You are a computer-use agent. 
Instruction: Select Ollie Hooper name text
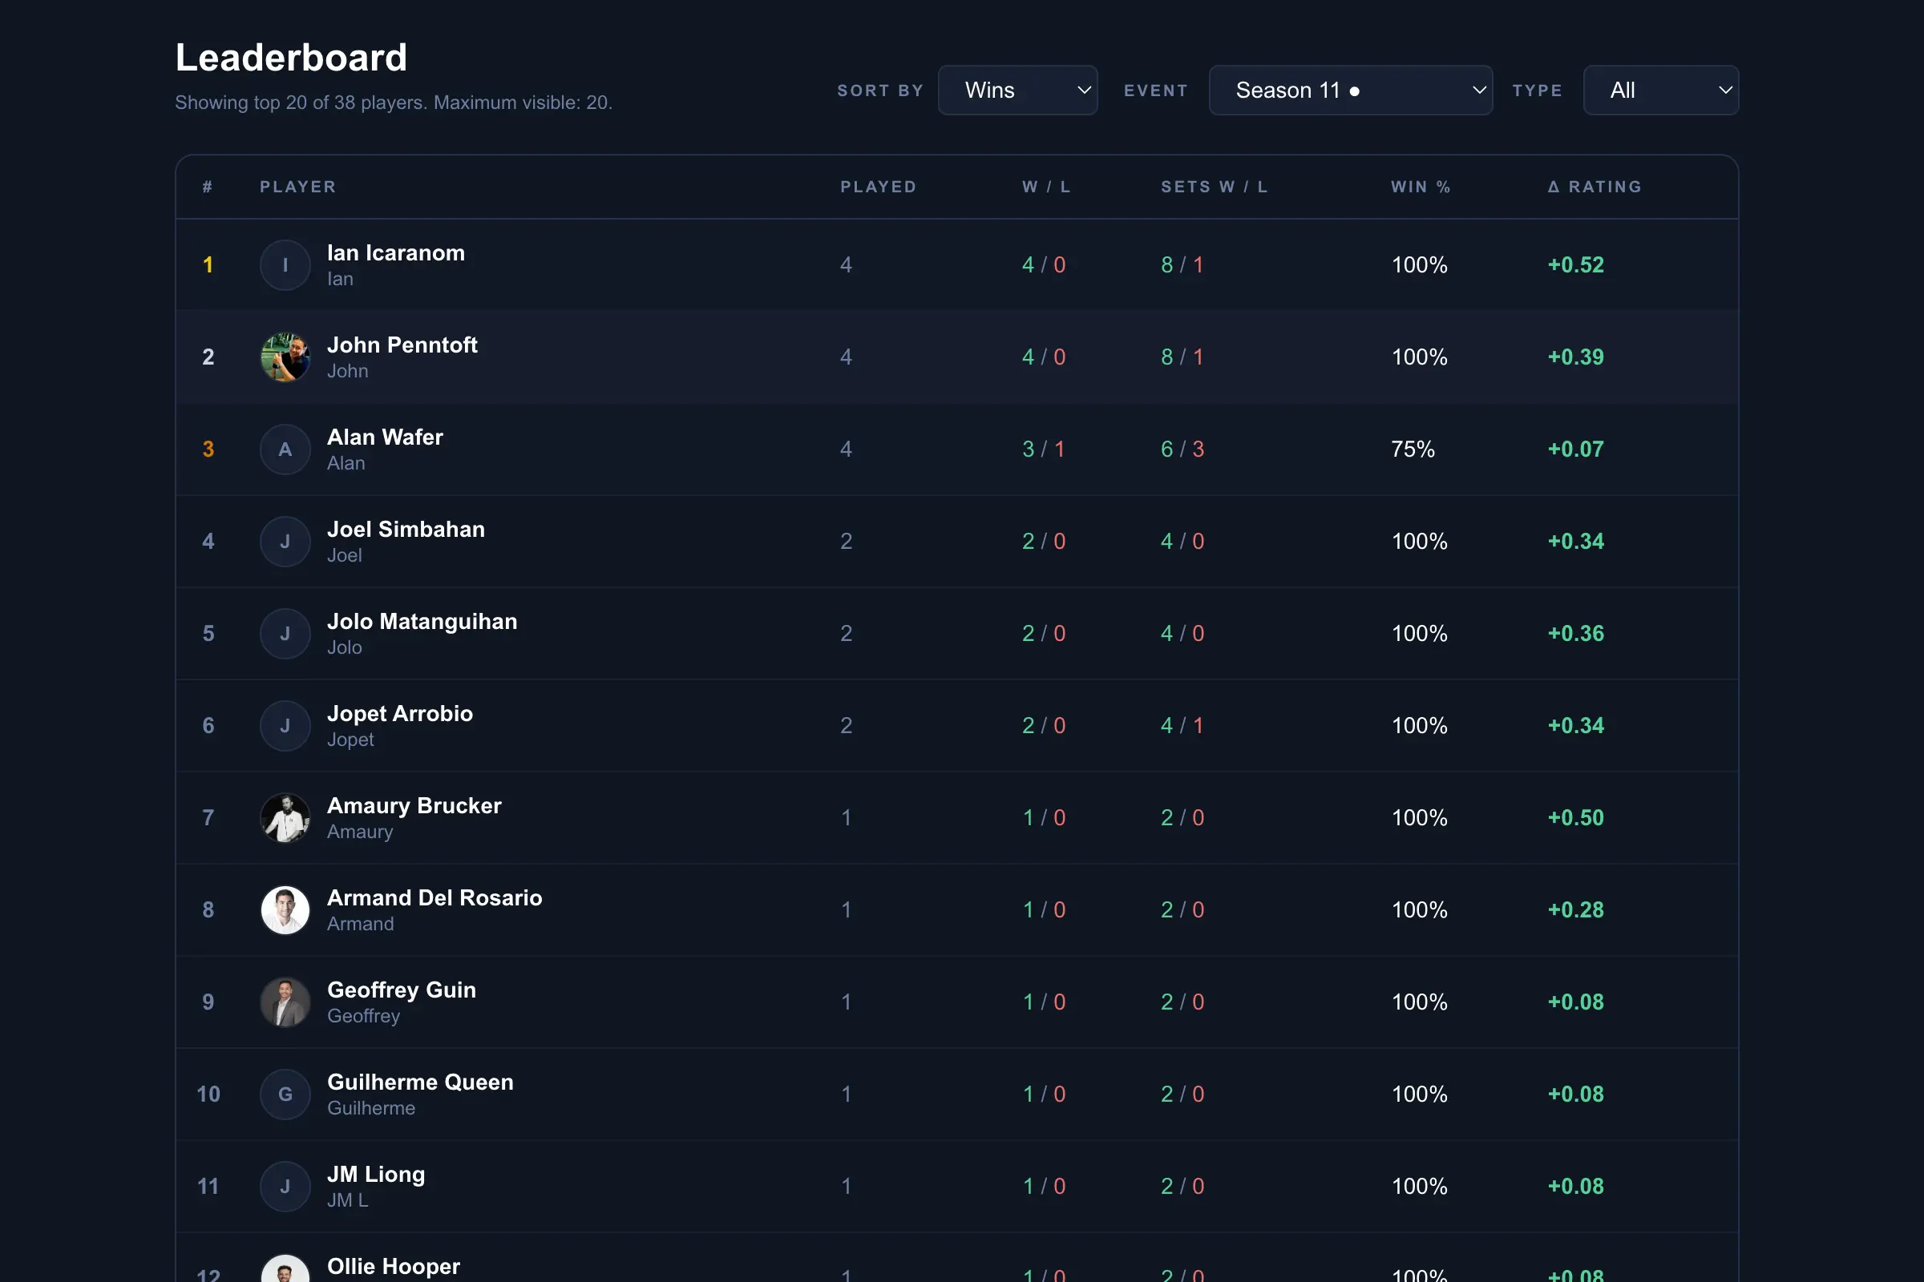tap(394, 1267)
